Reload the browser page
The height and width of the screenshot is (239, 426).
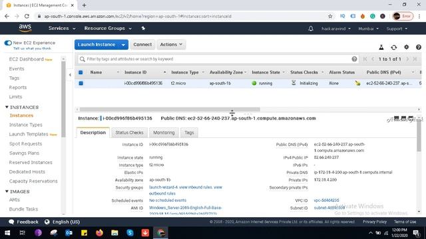pyautogui.click(x=27, y=16)
